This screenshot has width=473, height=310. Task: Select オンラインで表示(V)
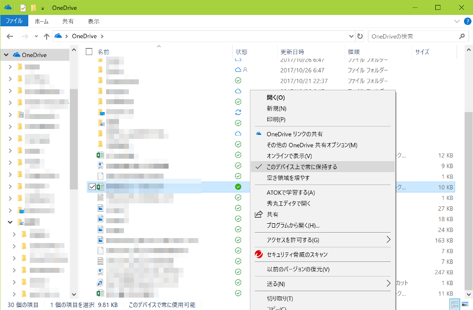tap(322, 156)
